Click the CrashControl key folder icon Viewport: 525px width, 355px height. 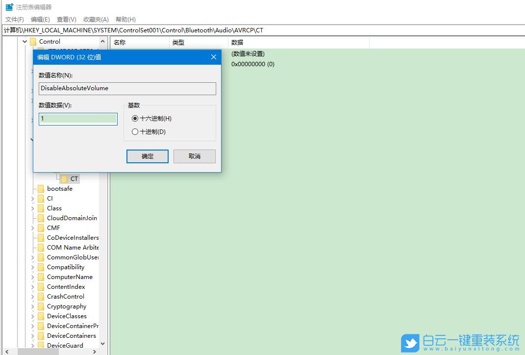[x=41, y=296]
